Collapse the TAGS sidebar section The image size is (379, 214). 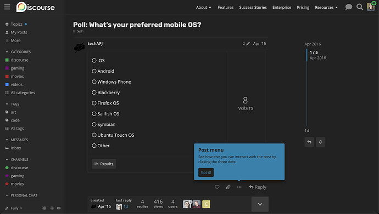12,104
